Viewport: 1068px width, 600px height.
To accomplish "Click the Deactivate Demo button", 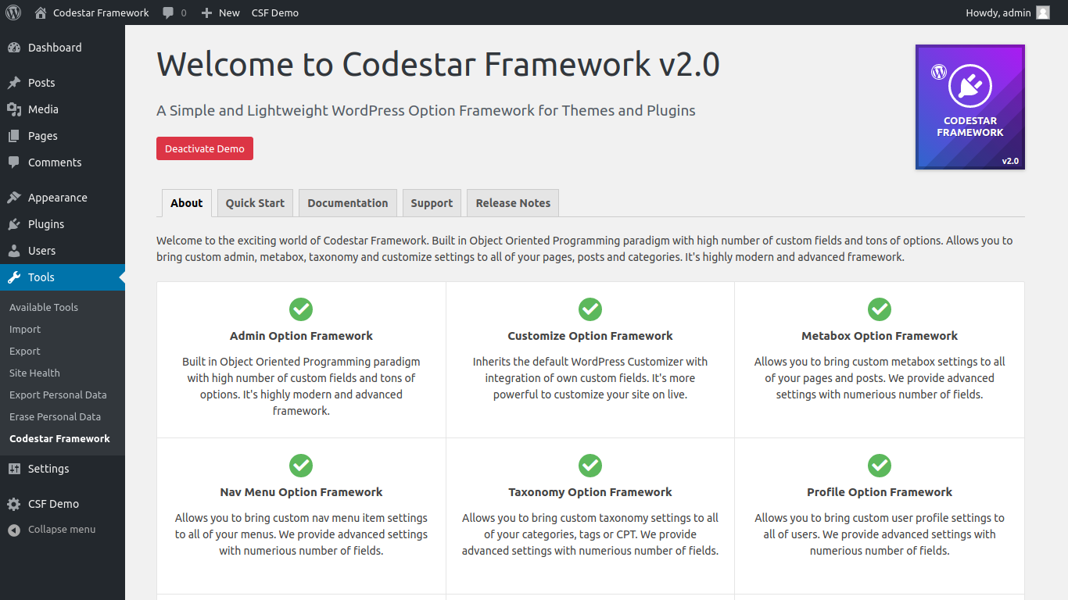I will tap(205, 148).
